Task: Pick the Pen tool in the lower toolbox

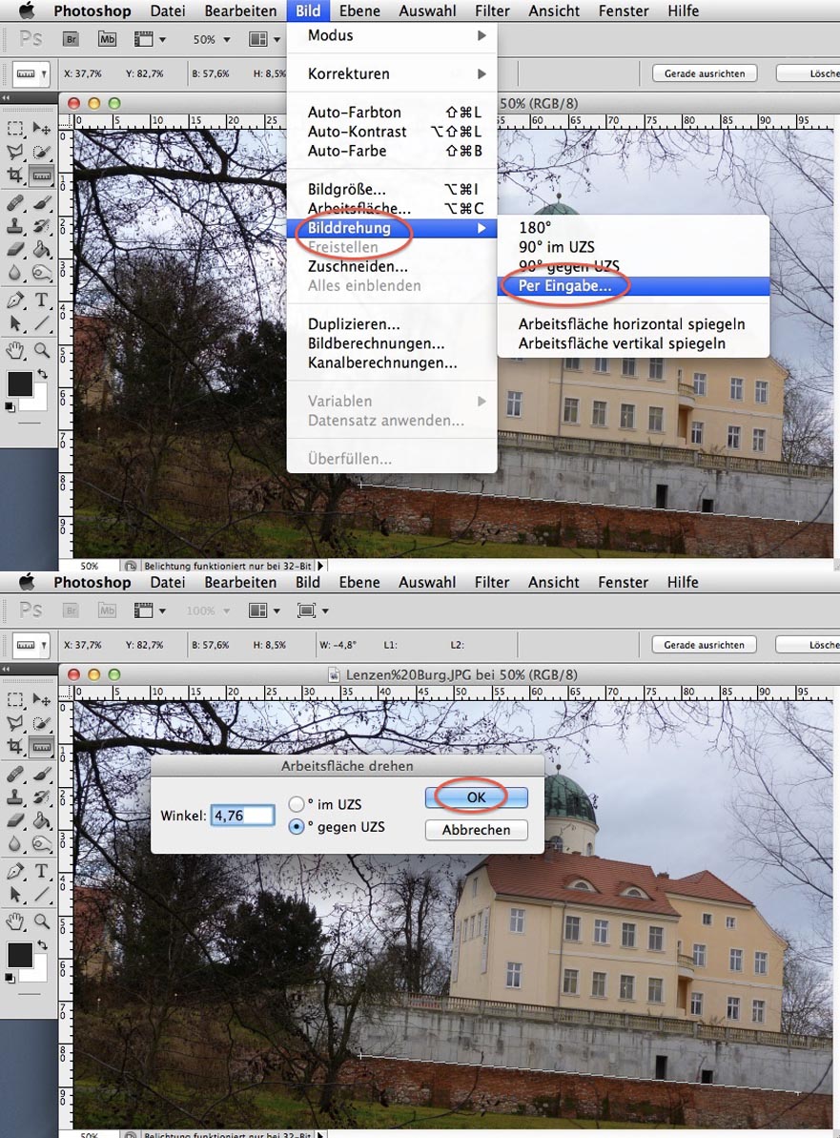Action: pyautogui.click(x=15, y=871)
